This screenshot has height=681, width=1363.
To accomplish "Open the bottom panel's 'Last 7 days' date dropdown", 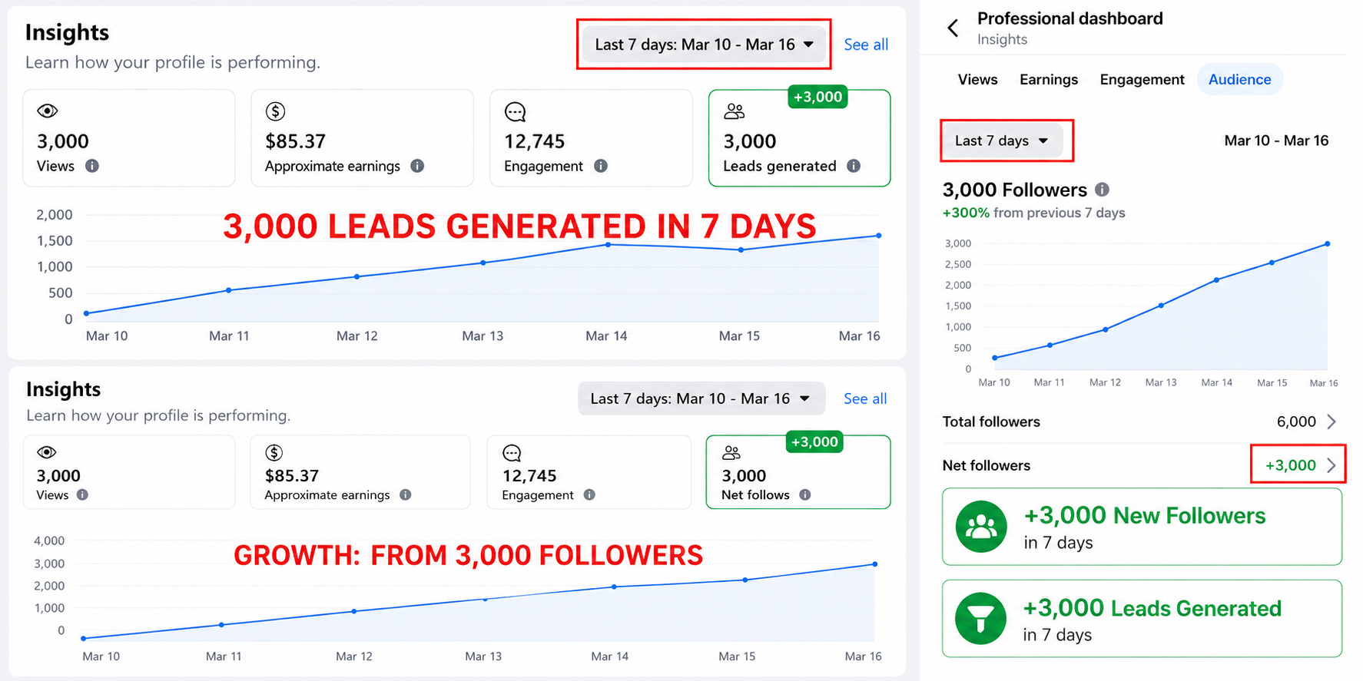I will (701, 398).
